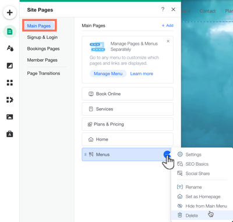Open the Learn more link

pyautogui.click(x=142, y=74)
